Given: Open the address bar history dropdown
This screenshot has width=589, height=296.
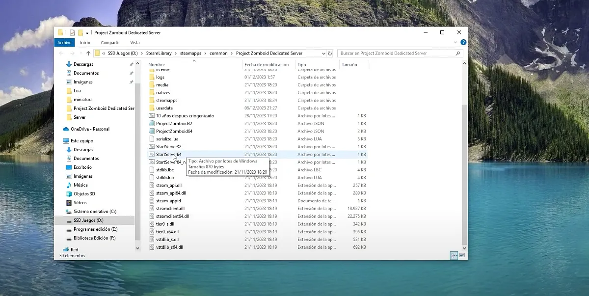Looking at the screenshot, I should click(323, 53).
